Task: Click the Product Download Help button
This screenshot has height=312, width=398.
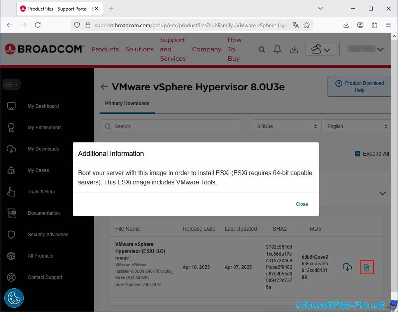Action: [359, 86]
